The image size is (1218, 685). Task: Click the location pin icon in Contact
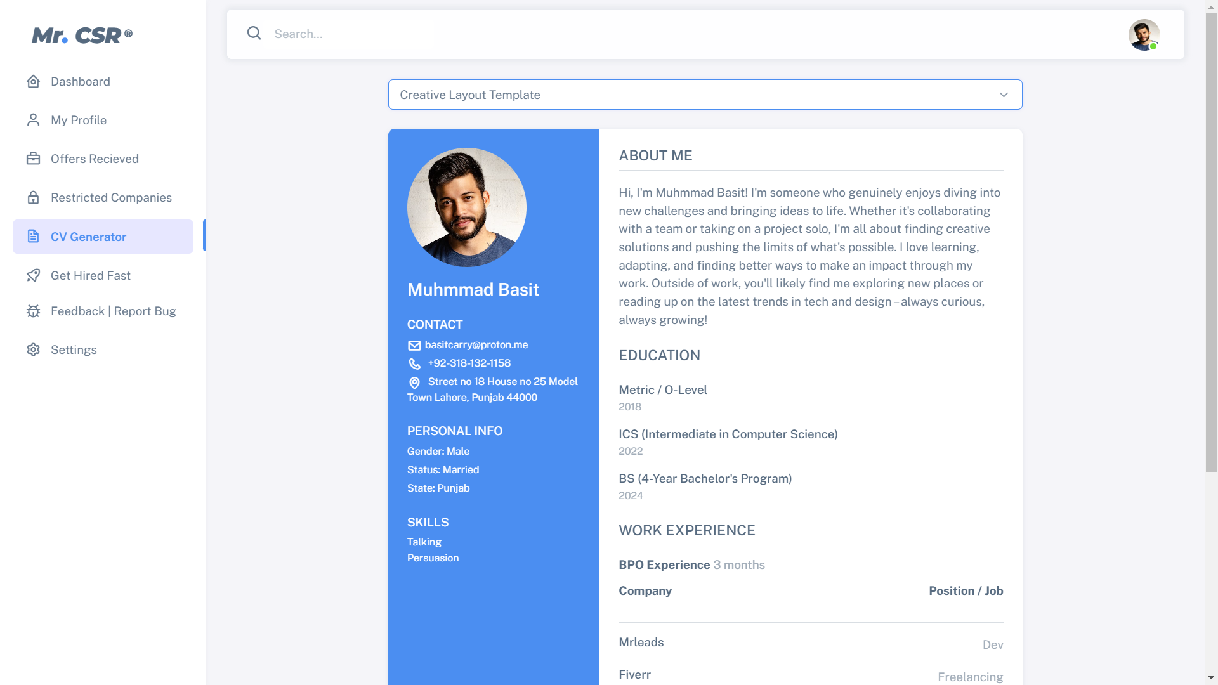(414, 383)
